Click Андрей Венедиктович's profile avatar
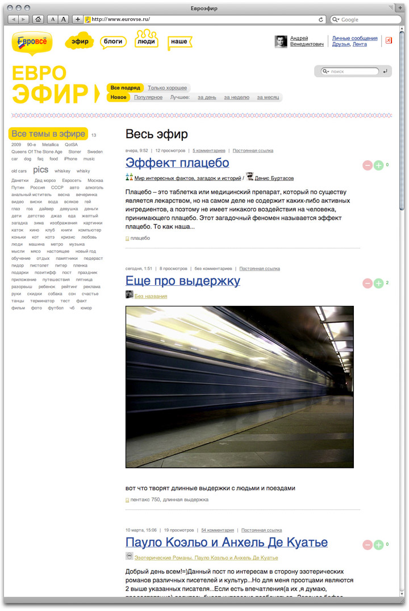Screen dimensions: 409x611 click(x=281, y=41)
